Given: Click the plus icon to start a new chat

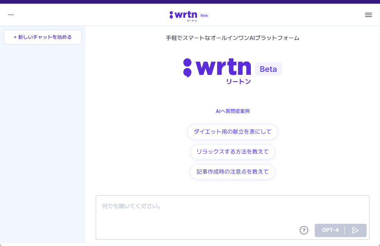Looking at the screenshot, I should 14,37.
